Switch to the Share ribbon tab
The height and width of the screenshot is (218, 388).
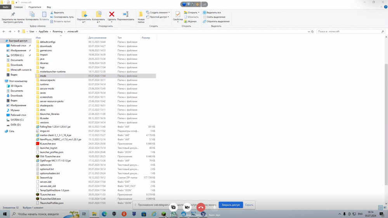(35, 7)
